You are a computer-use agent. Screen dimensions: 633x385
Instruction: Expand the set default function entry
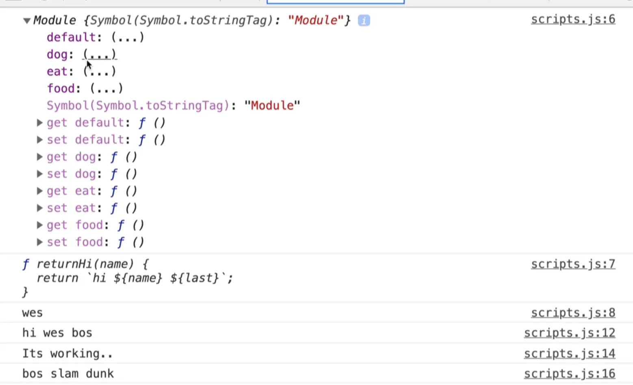tap(39, 139)
